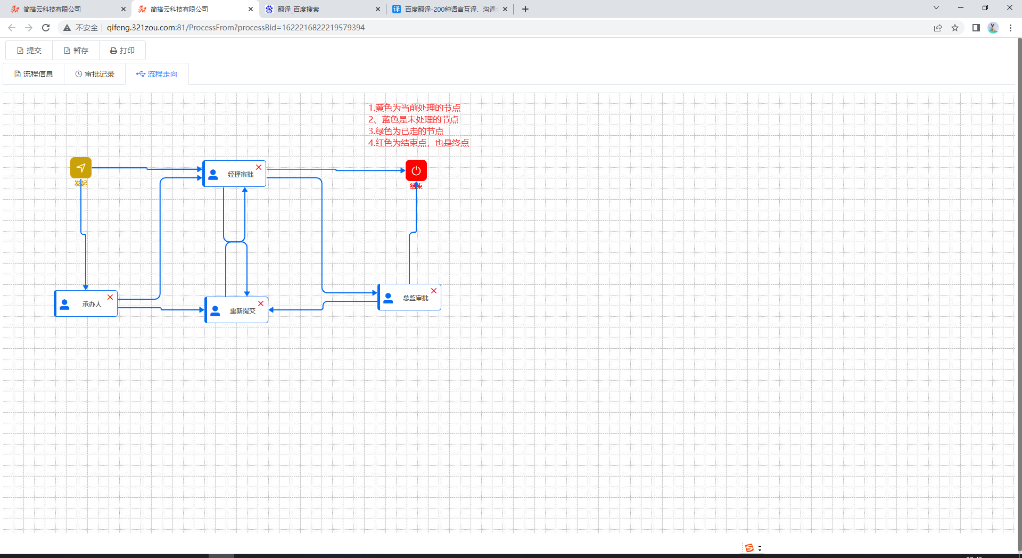Viewport: 1022px width, 558px height.
Task: Remove the 承办人 node with its red X
Action: [110, 297]
